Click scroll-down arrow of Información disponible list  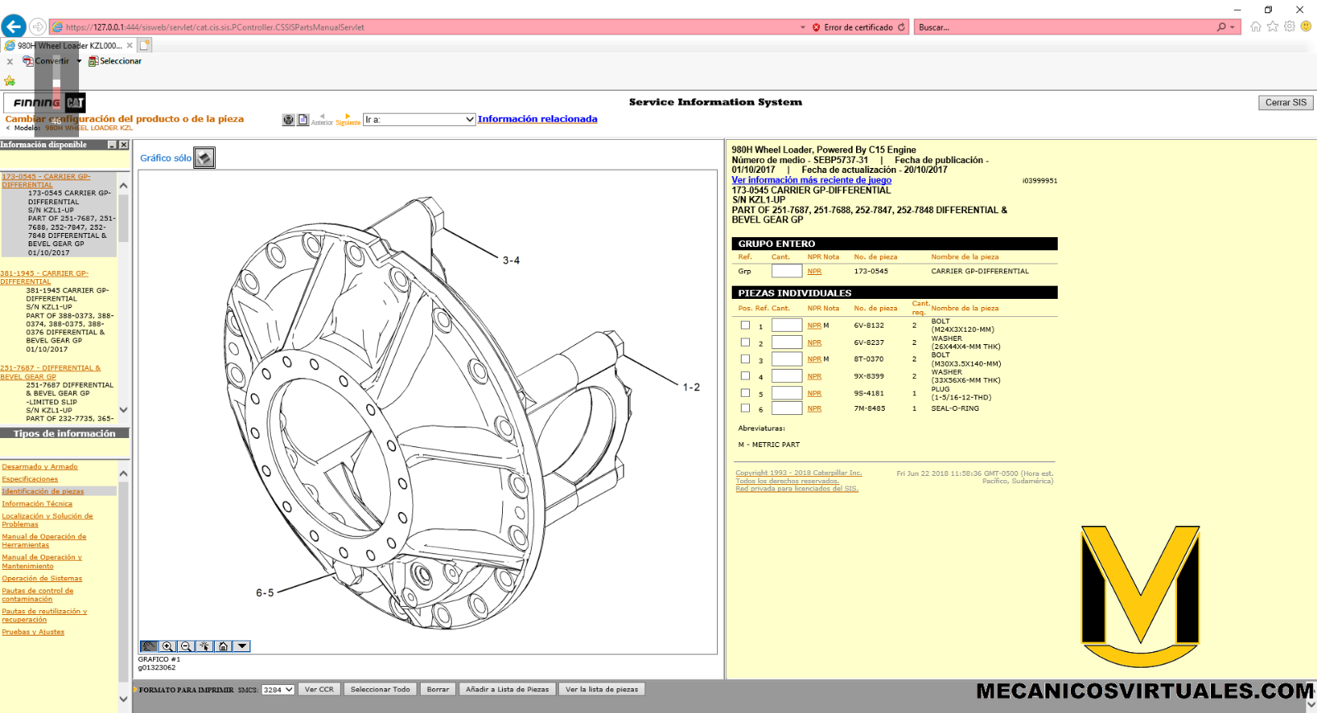coord(123,410)
